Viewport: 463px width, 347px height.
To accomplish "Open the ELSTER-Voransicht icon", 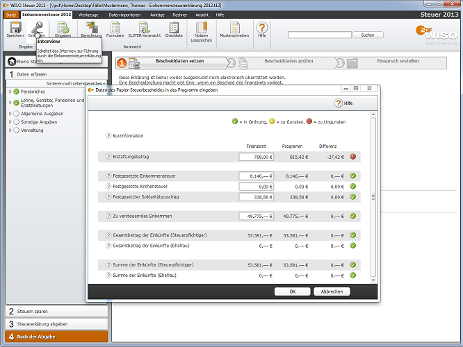I will coord(145,28).
